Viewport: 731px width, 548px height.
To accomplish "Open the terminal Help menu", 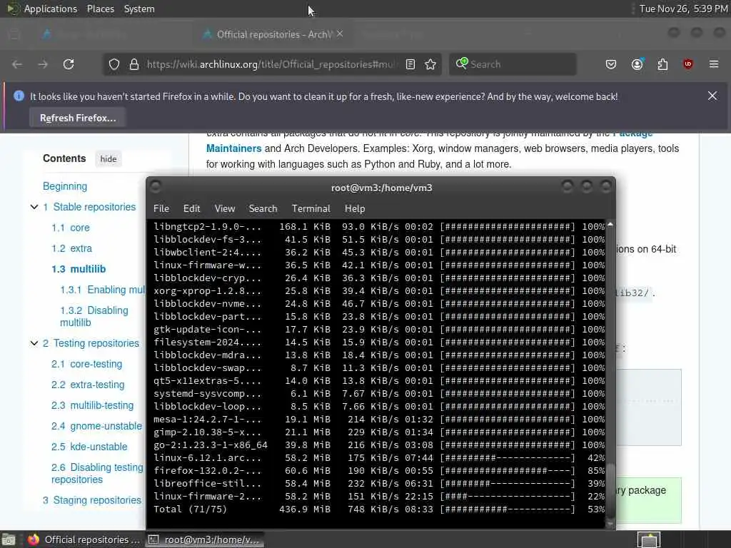I will 355,208.
